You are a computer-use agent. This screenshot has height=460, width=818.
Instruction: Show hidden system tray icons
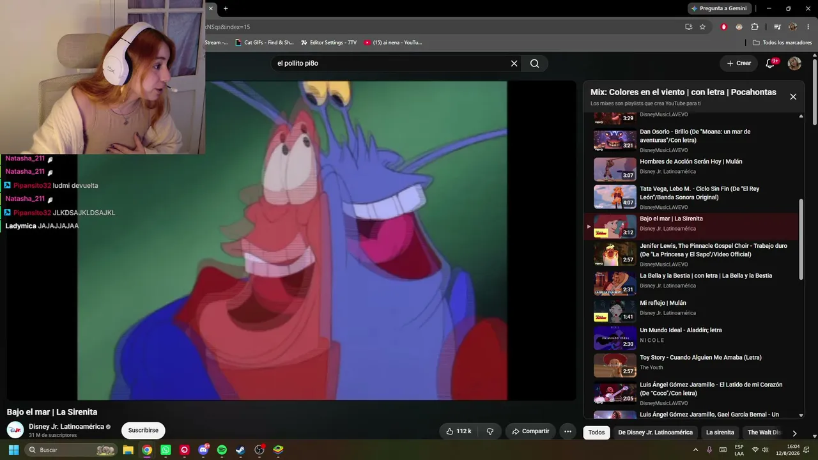pyautogui.click(x=695, y=450)
